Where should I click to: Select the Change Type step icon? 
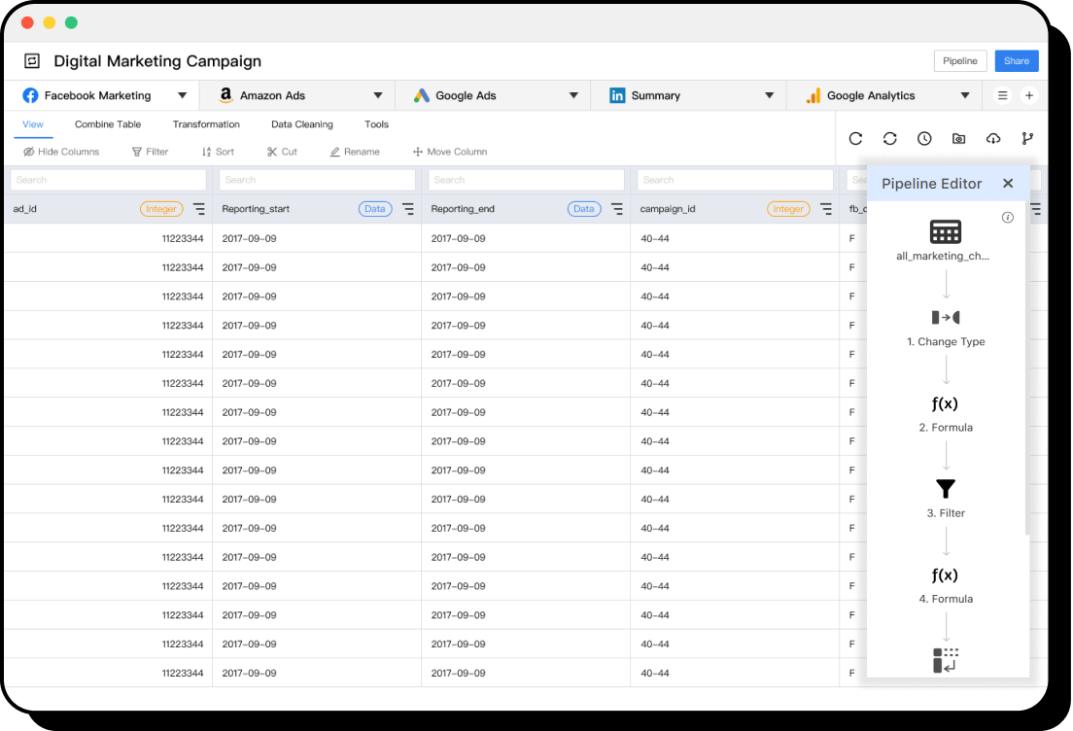[x=946, y=318]
